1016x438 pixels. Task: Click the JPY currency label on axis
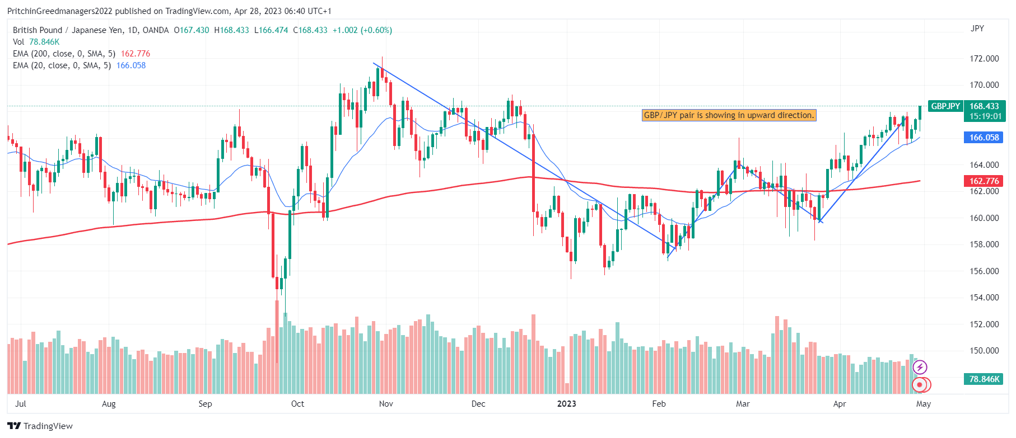[x=977, y=29]
